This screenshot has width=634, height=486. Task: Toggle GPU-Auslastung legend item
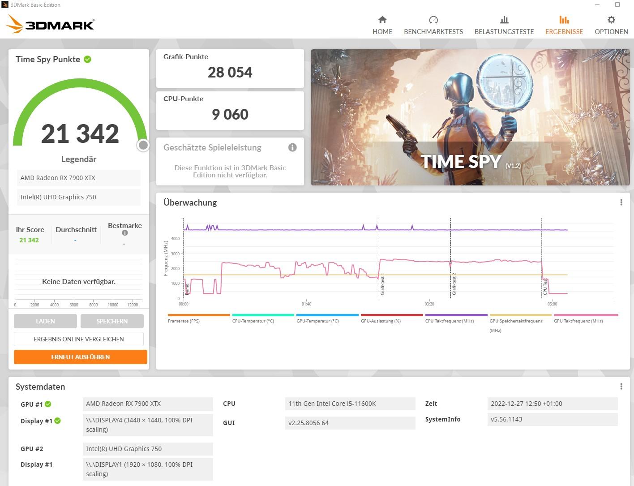(392, 318)
